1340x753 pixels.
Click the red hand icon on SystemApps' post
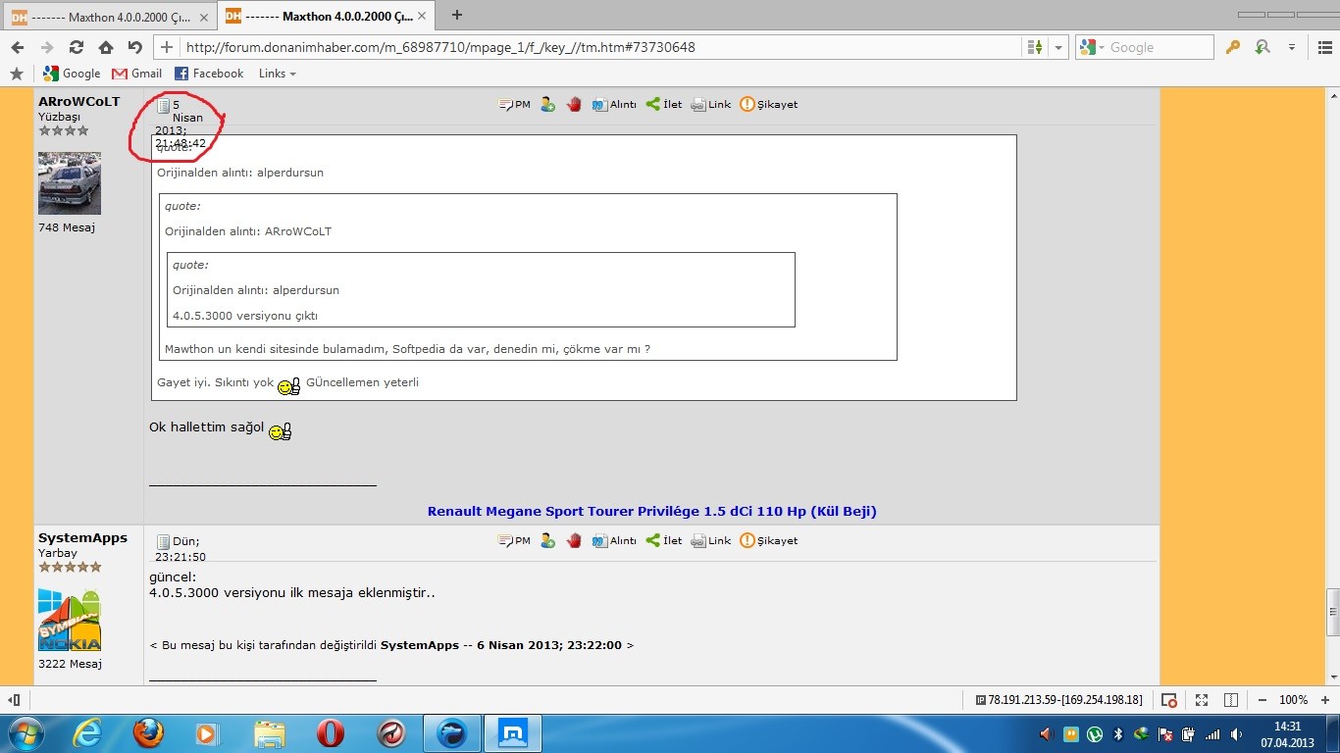coord(574,540)
